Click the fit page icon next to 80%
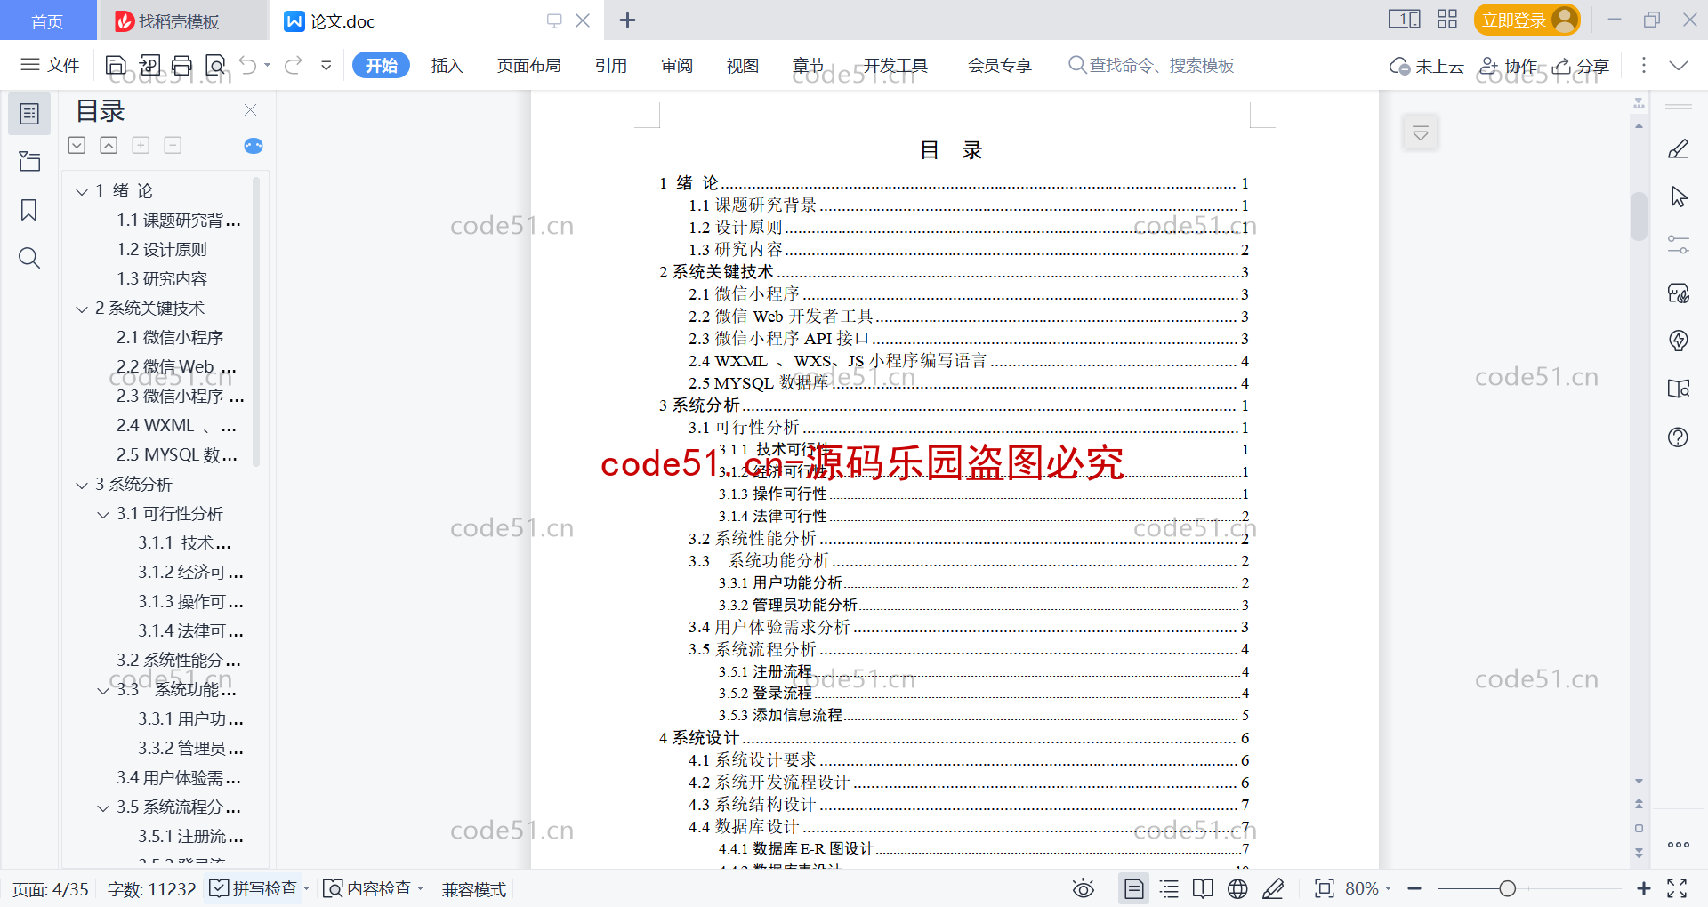Screen dimensions: 1708x907 (1325, 888)
